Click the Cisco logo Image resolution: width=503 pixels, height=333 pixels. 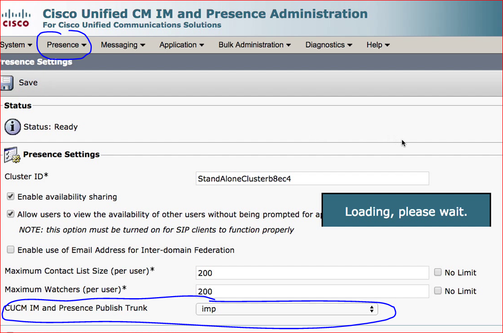click(16, 18)
